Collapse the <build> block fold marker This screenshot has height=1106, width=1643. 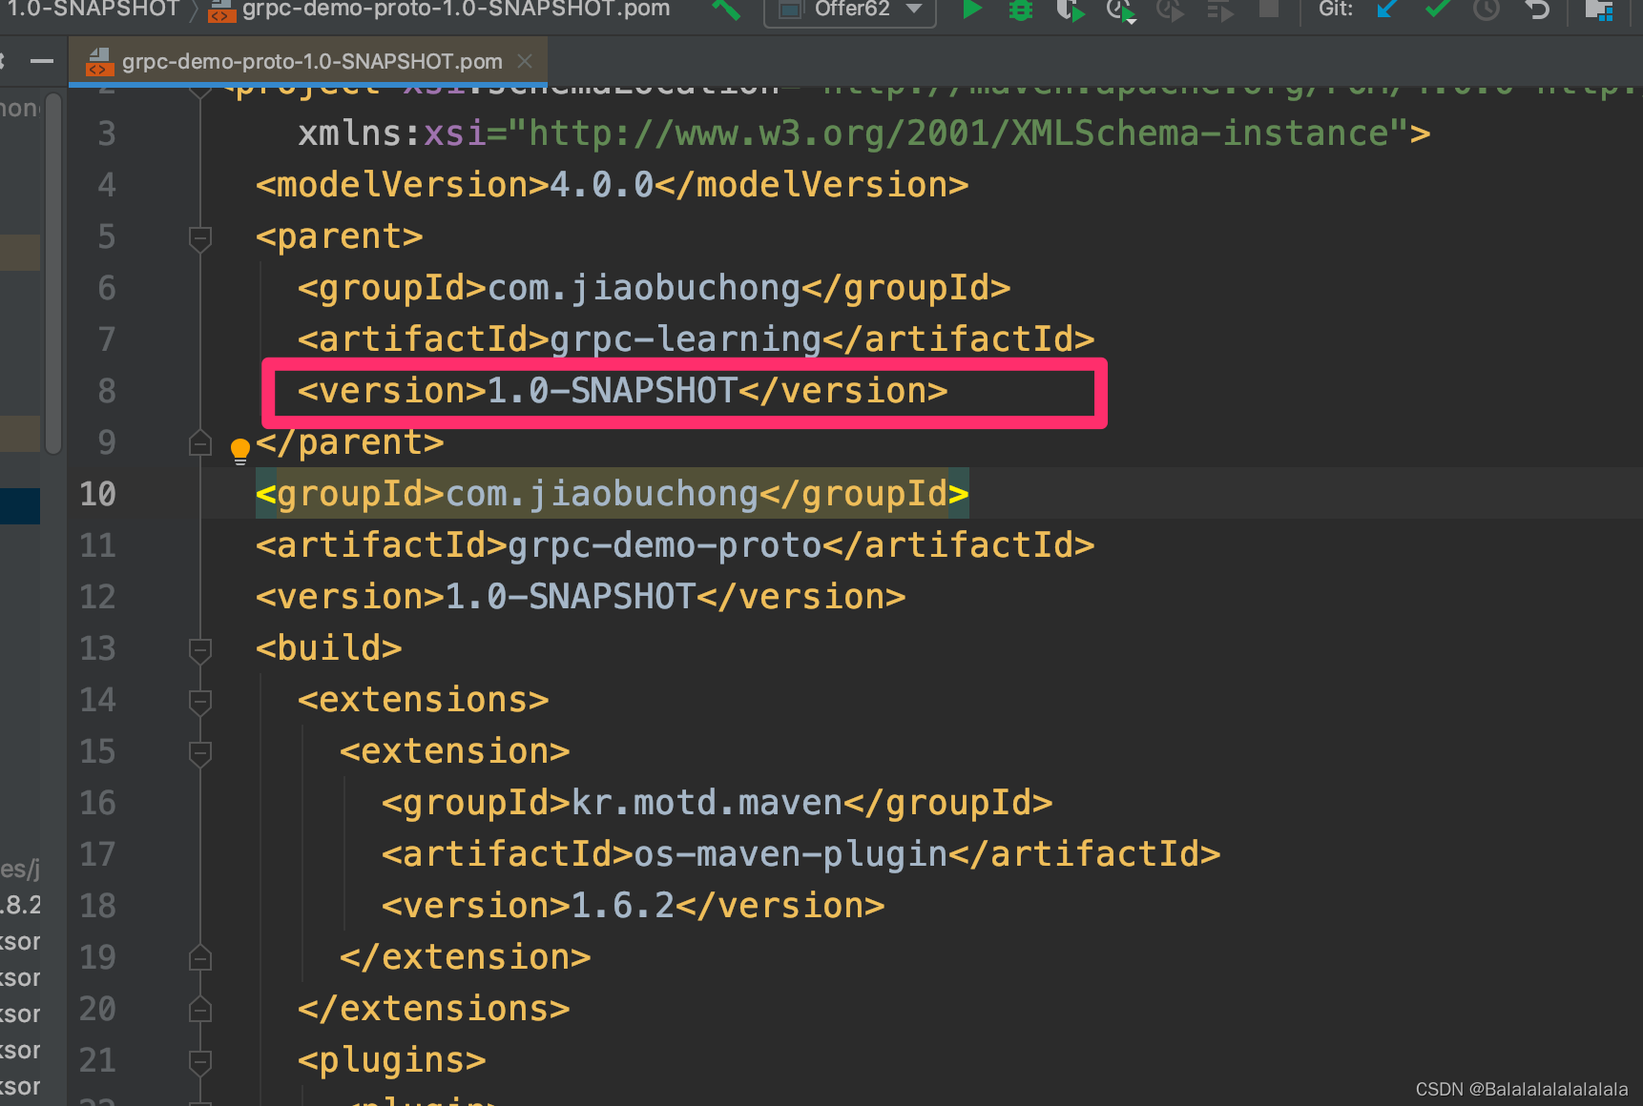click(x=200, y=649)
